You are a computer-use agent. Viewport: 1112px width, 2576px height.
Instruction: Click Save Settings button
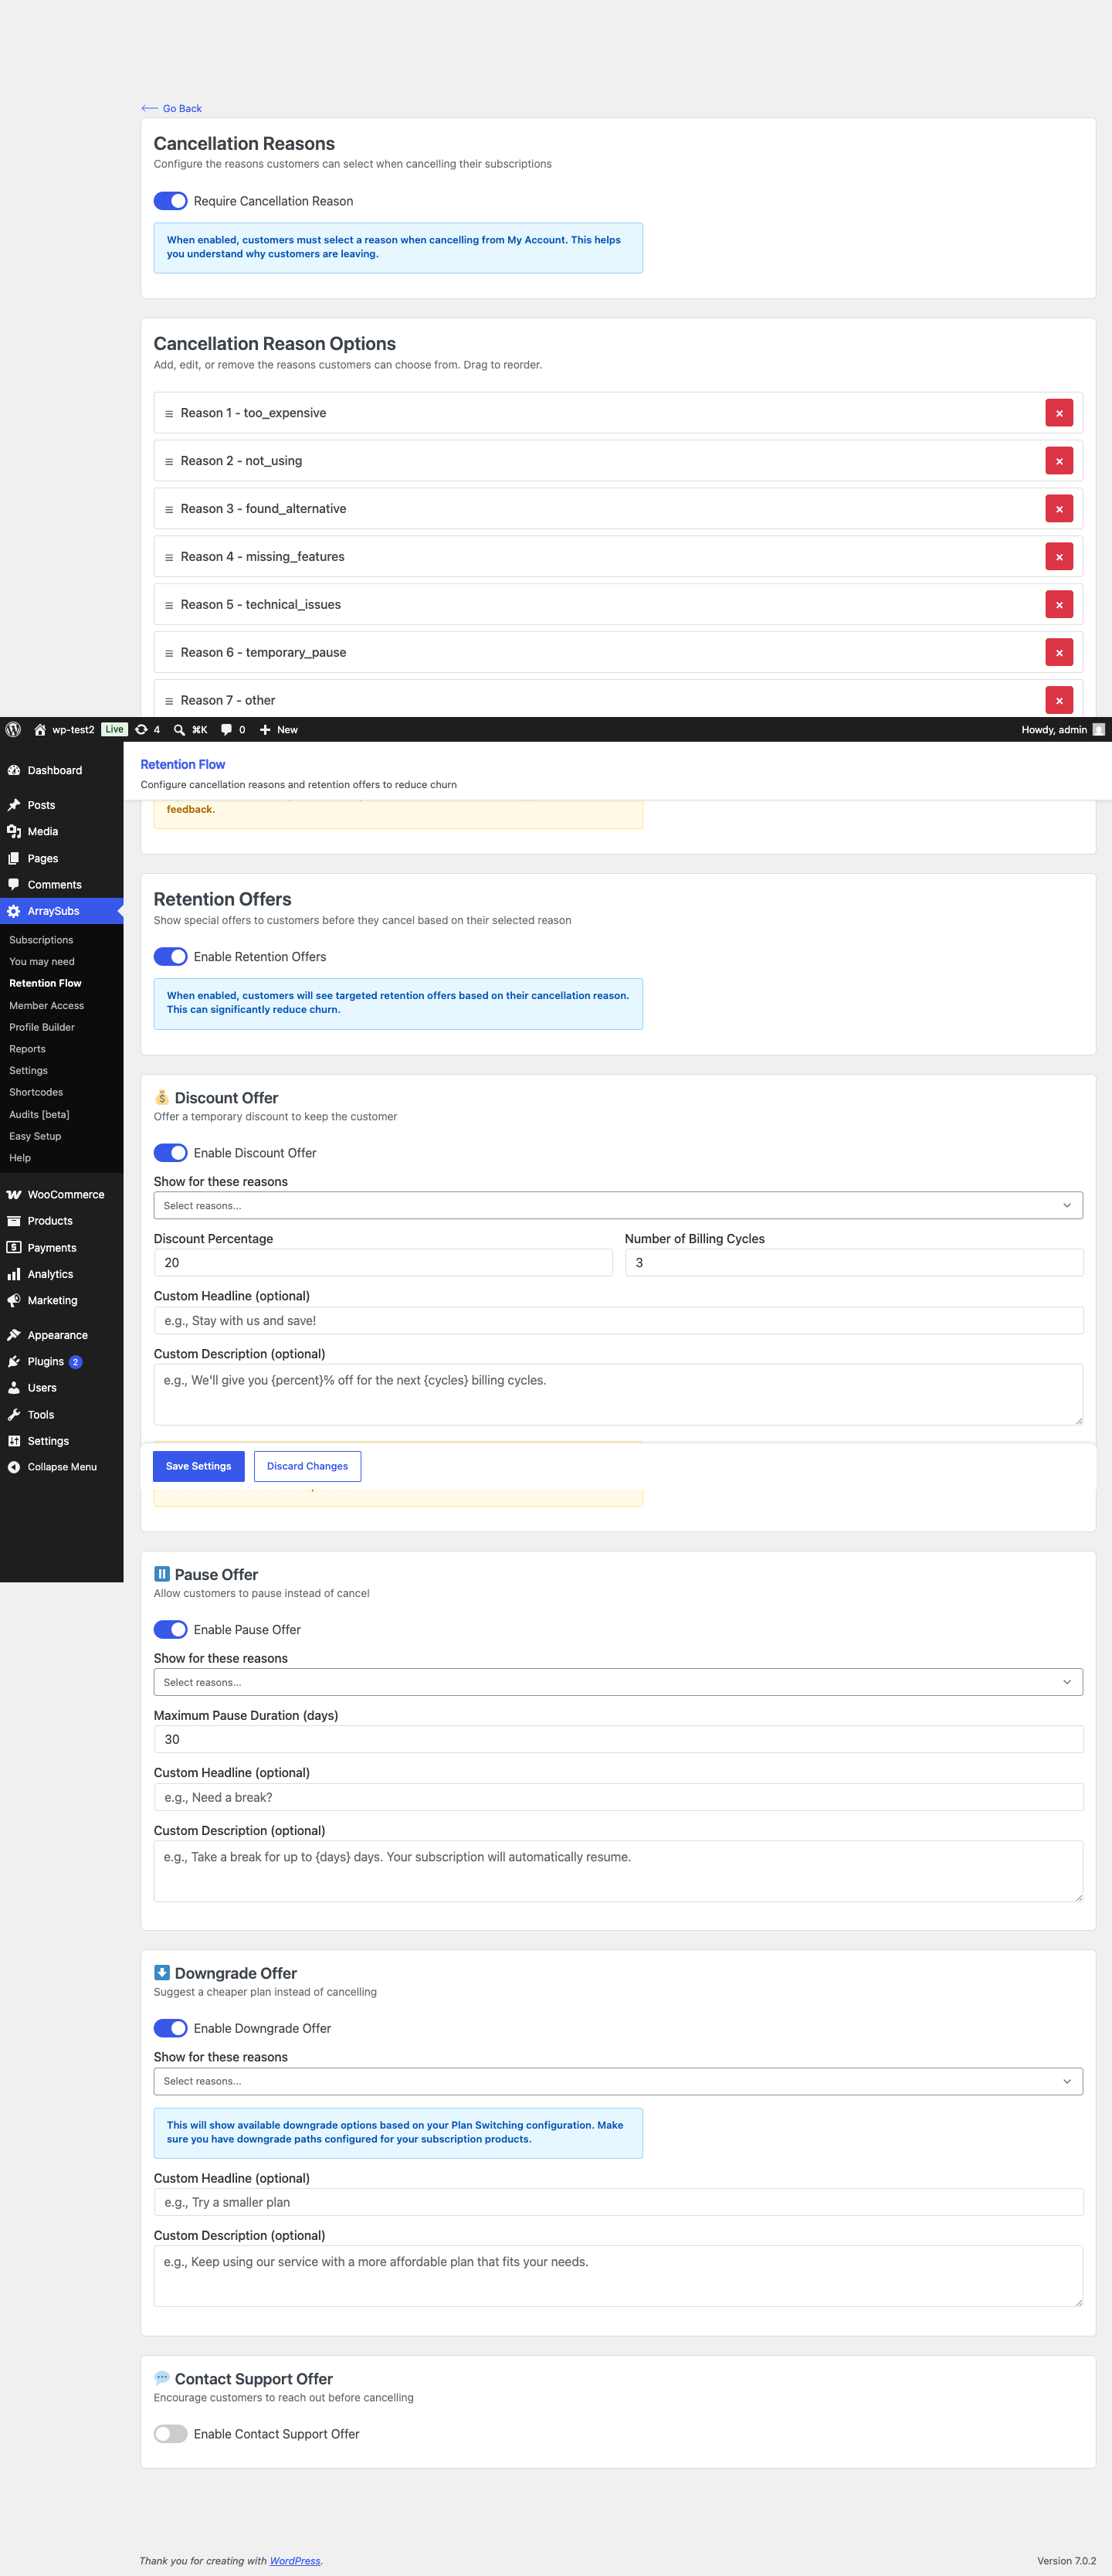(198, 1467)
